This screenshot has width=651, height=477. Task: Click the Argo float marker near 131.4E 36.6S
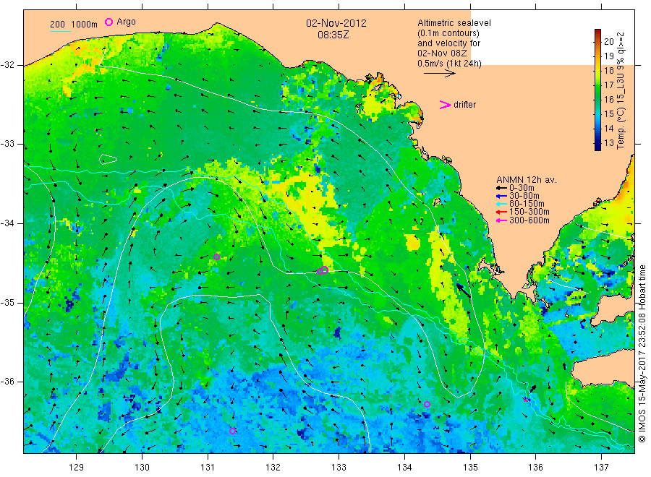232,431
